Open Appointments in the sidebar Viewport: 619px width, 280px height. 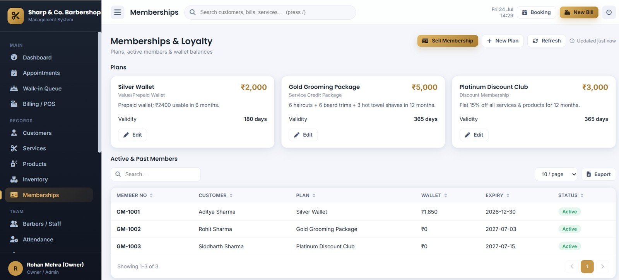(49, 73)
